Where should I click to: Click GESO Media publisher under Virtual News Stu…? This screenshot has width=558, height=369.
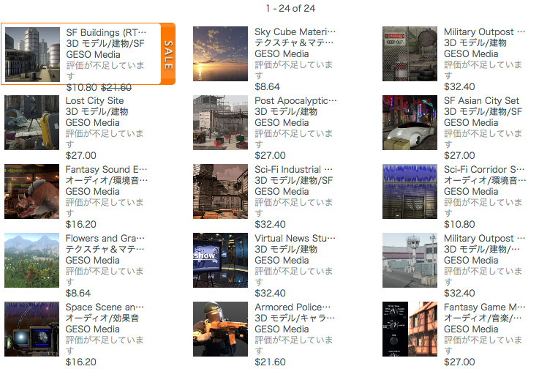(282, 260)
